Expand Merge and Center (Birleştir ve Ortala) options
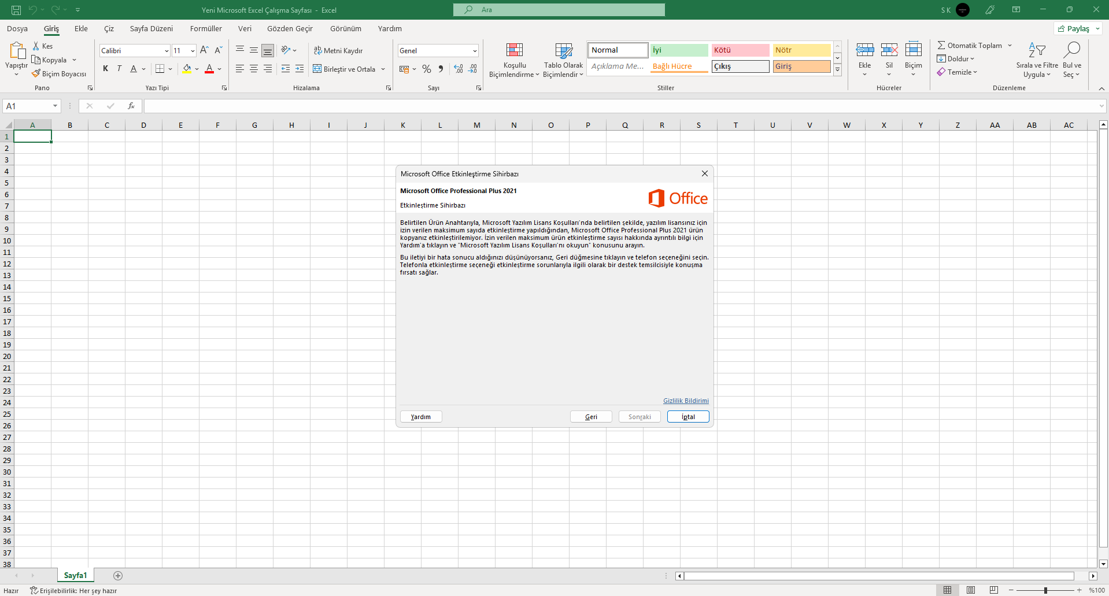The image size is (1109, 596). 383,69
